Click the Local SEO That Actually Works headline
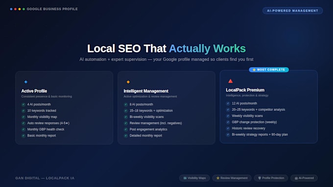Image resolution: width=333 pixels, height=187 pixels. click(x=166, y=48)
